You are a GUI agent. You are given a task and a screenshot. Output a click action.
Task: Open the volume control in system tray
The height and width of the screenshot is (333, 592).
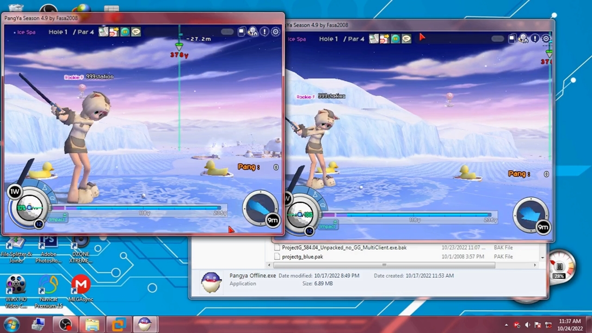528,325
